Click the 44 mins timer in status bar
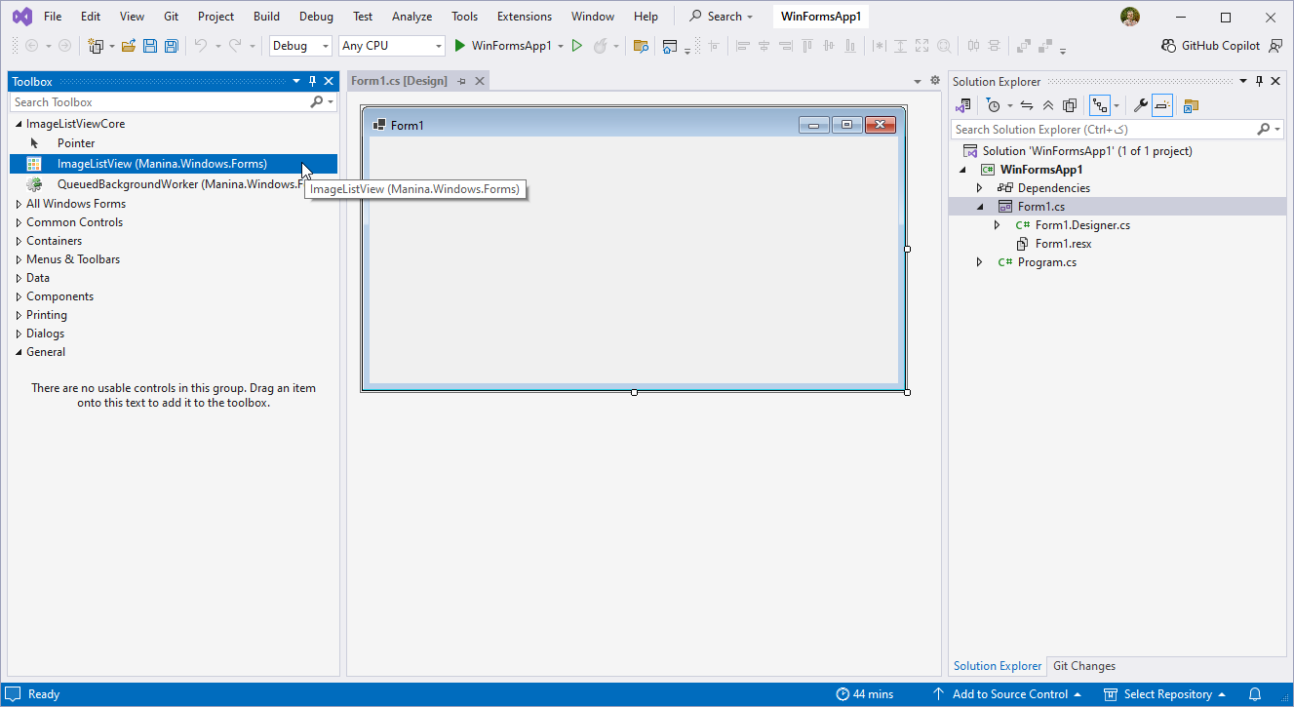The height and width of the screenshot is (707, 1294). 865,694
